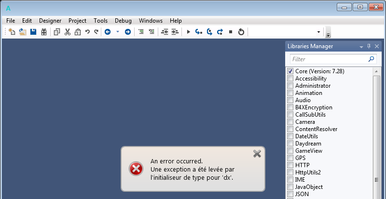Click the New file toolbar icon
The image size is (386, 199).
pyautogui.click(x=12, y=32)
